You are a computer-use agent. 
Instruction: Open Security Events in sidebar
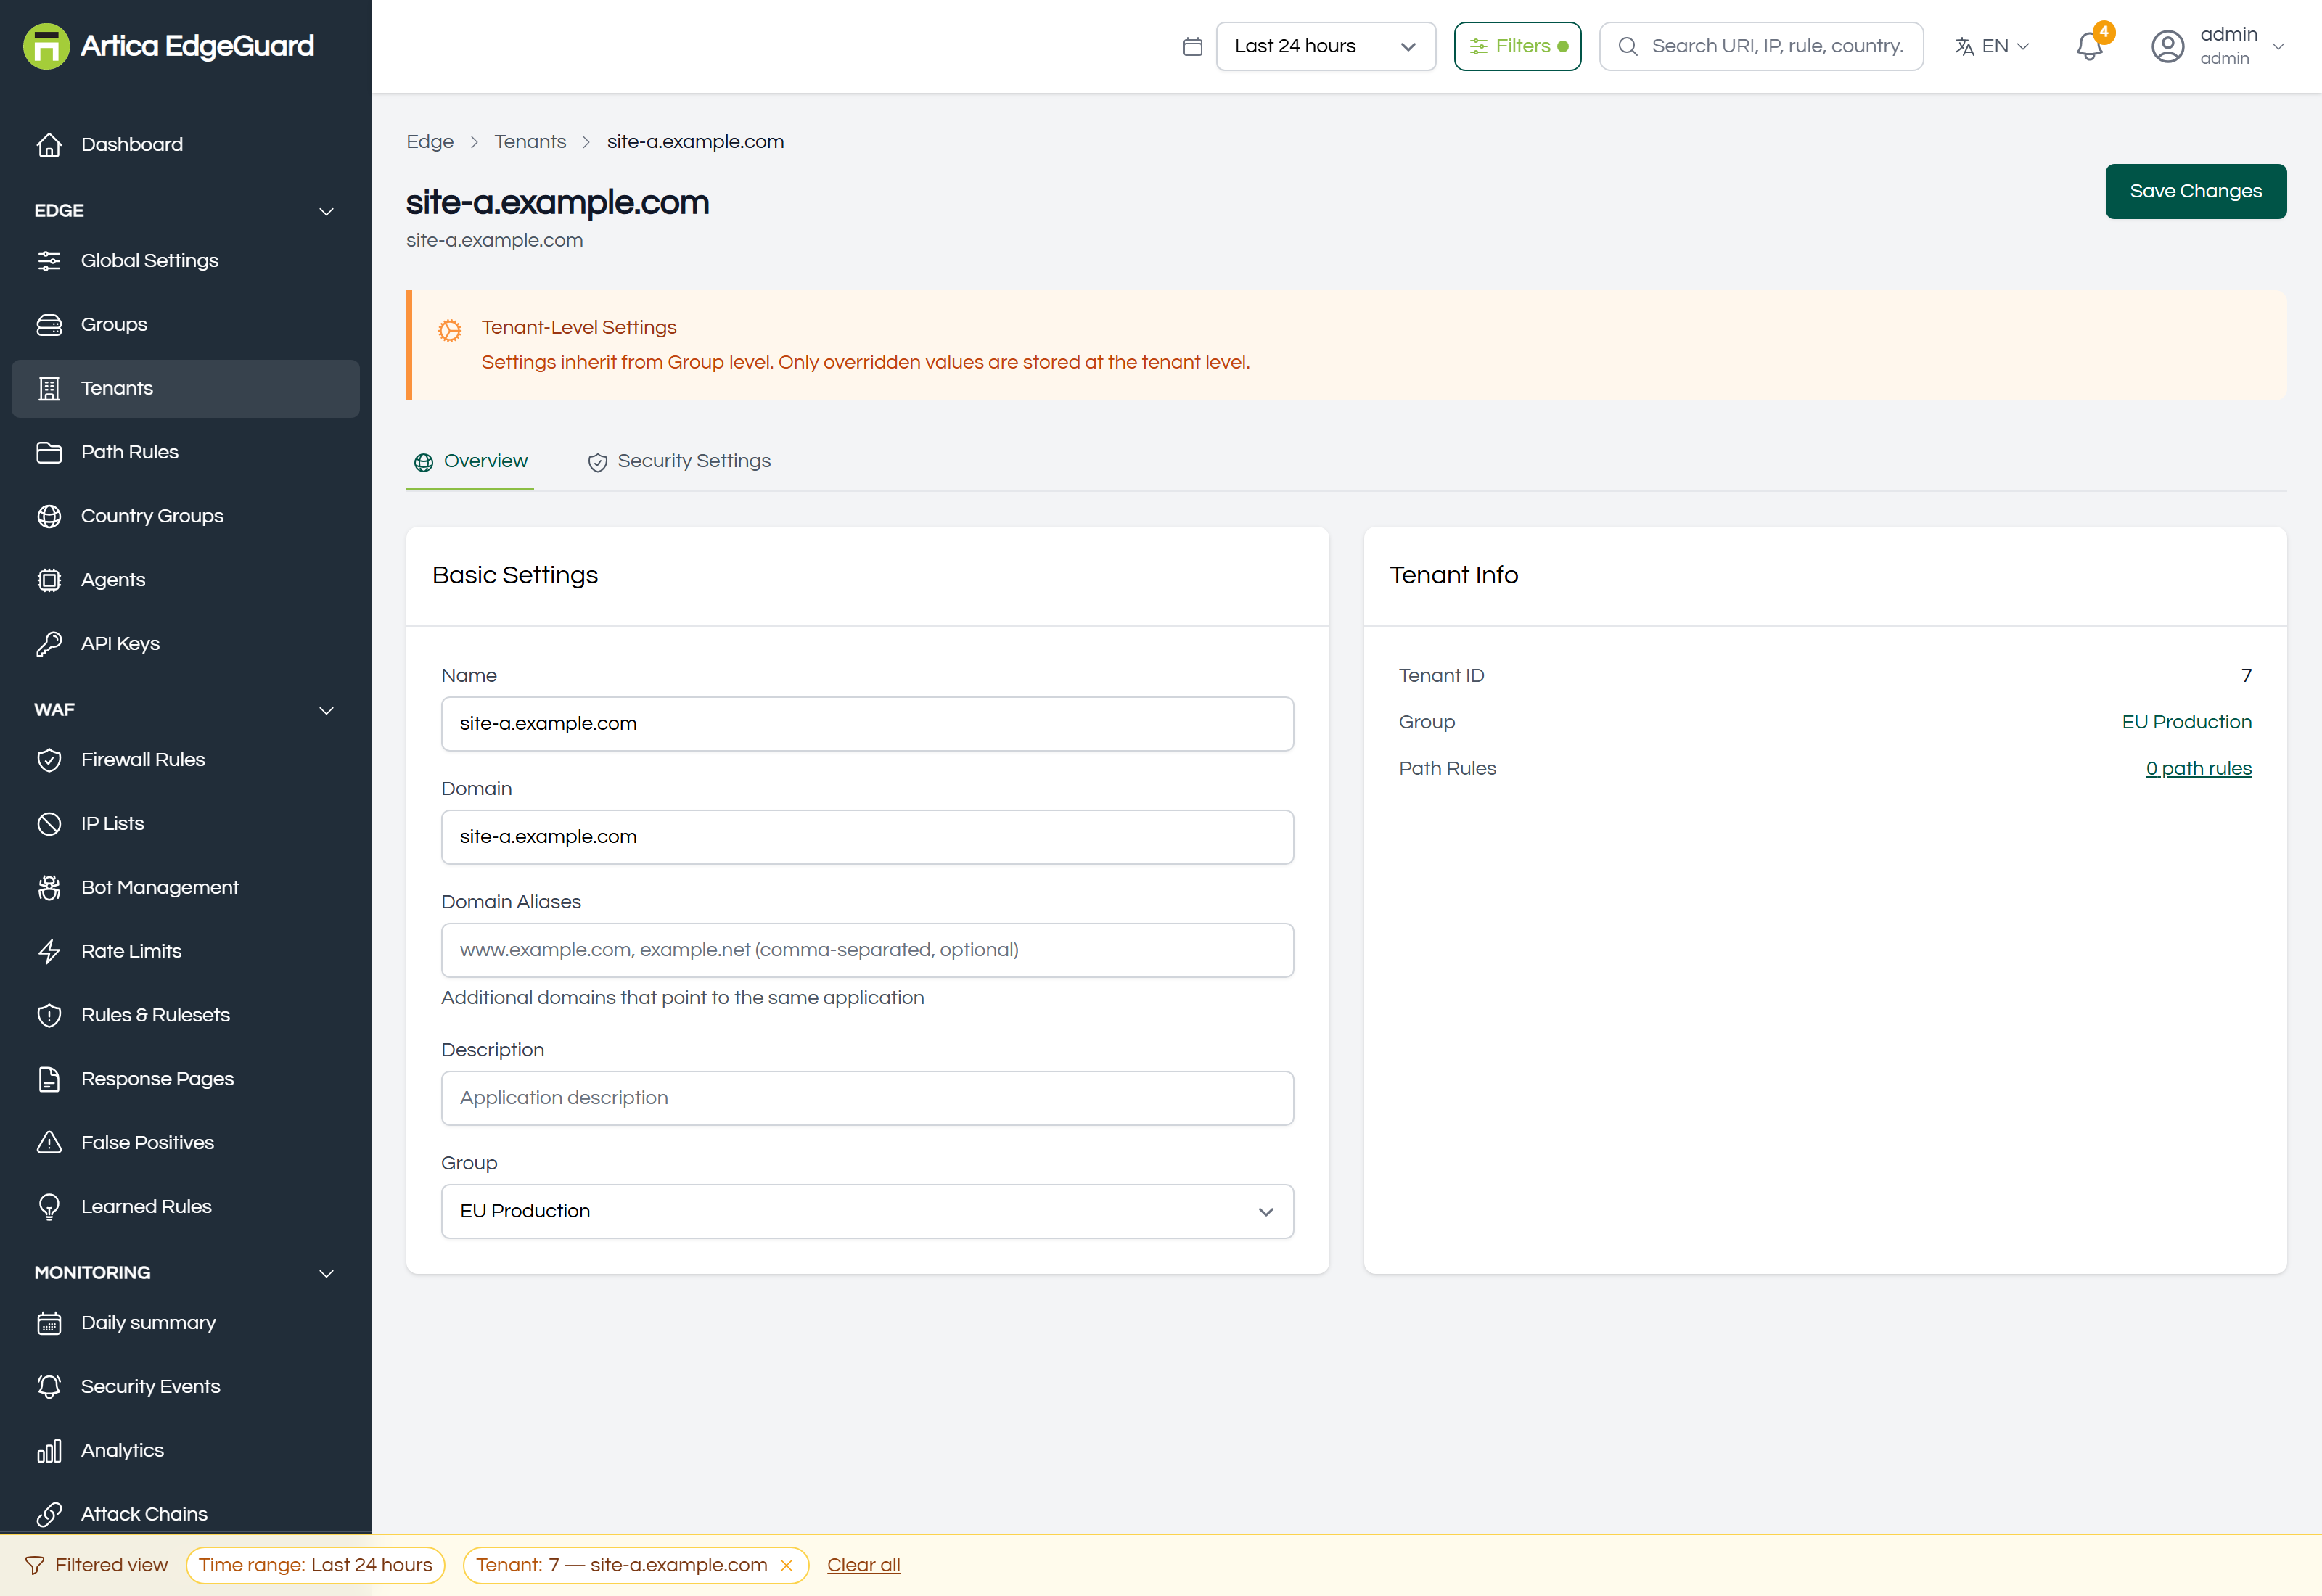185,1387
